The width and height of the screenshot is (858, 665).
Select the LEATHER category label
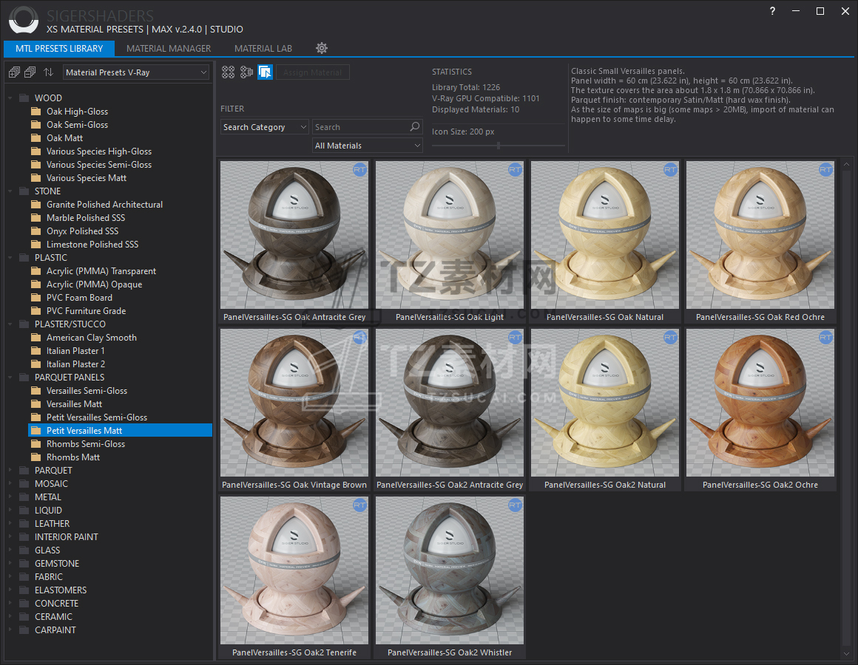(x=52, y=523)
